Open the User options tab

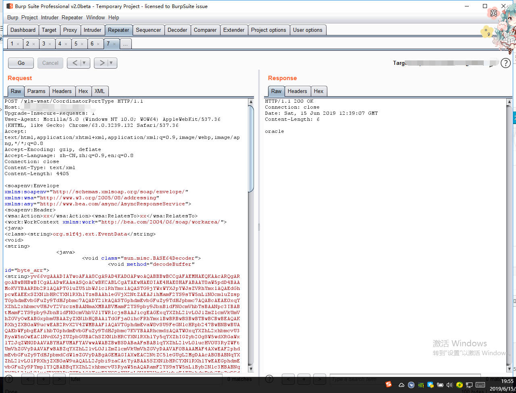[x=308, y=30]
